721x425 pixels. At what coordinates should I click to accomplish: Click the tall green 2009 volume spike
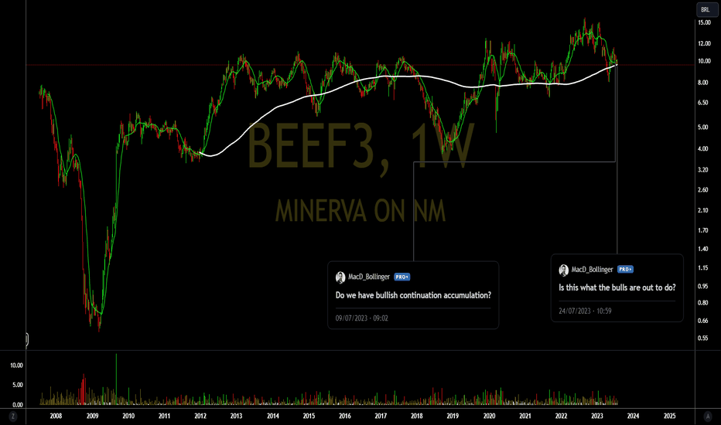coord(116,379)
